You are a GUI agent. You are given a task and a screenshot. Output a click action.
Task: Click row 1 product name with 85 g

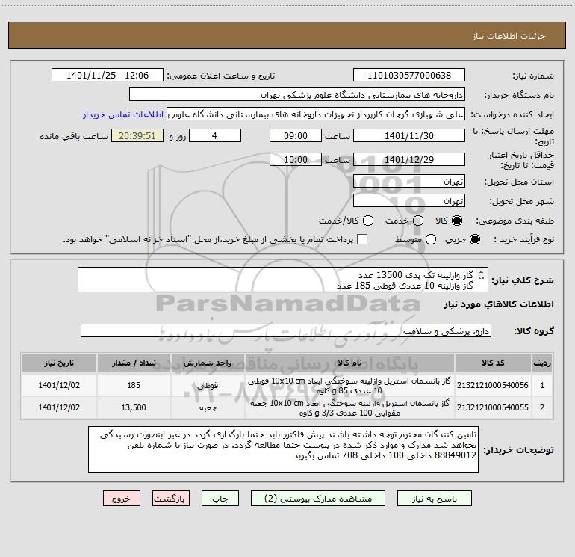point(349,386)
